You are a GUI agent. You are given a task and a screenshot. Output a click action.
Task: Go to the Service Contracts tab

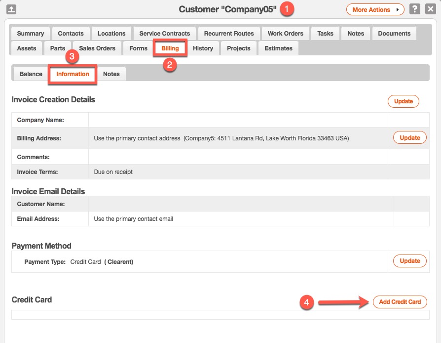(165, 34)
